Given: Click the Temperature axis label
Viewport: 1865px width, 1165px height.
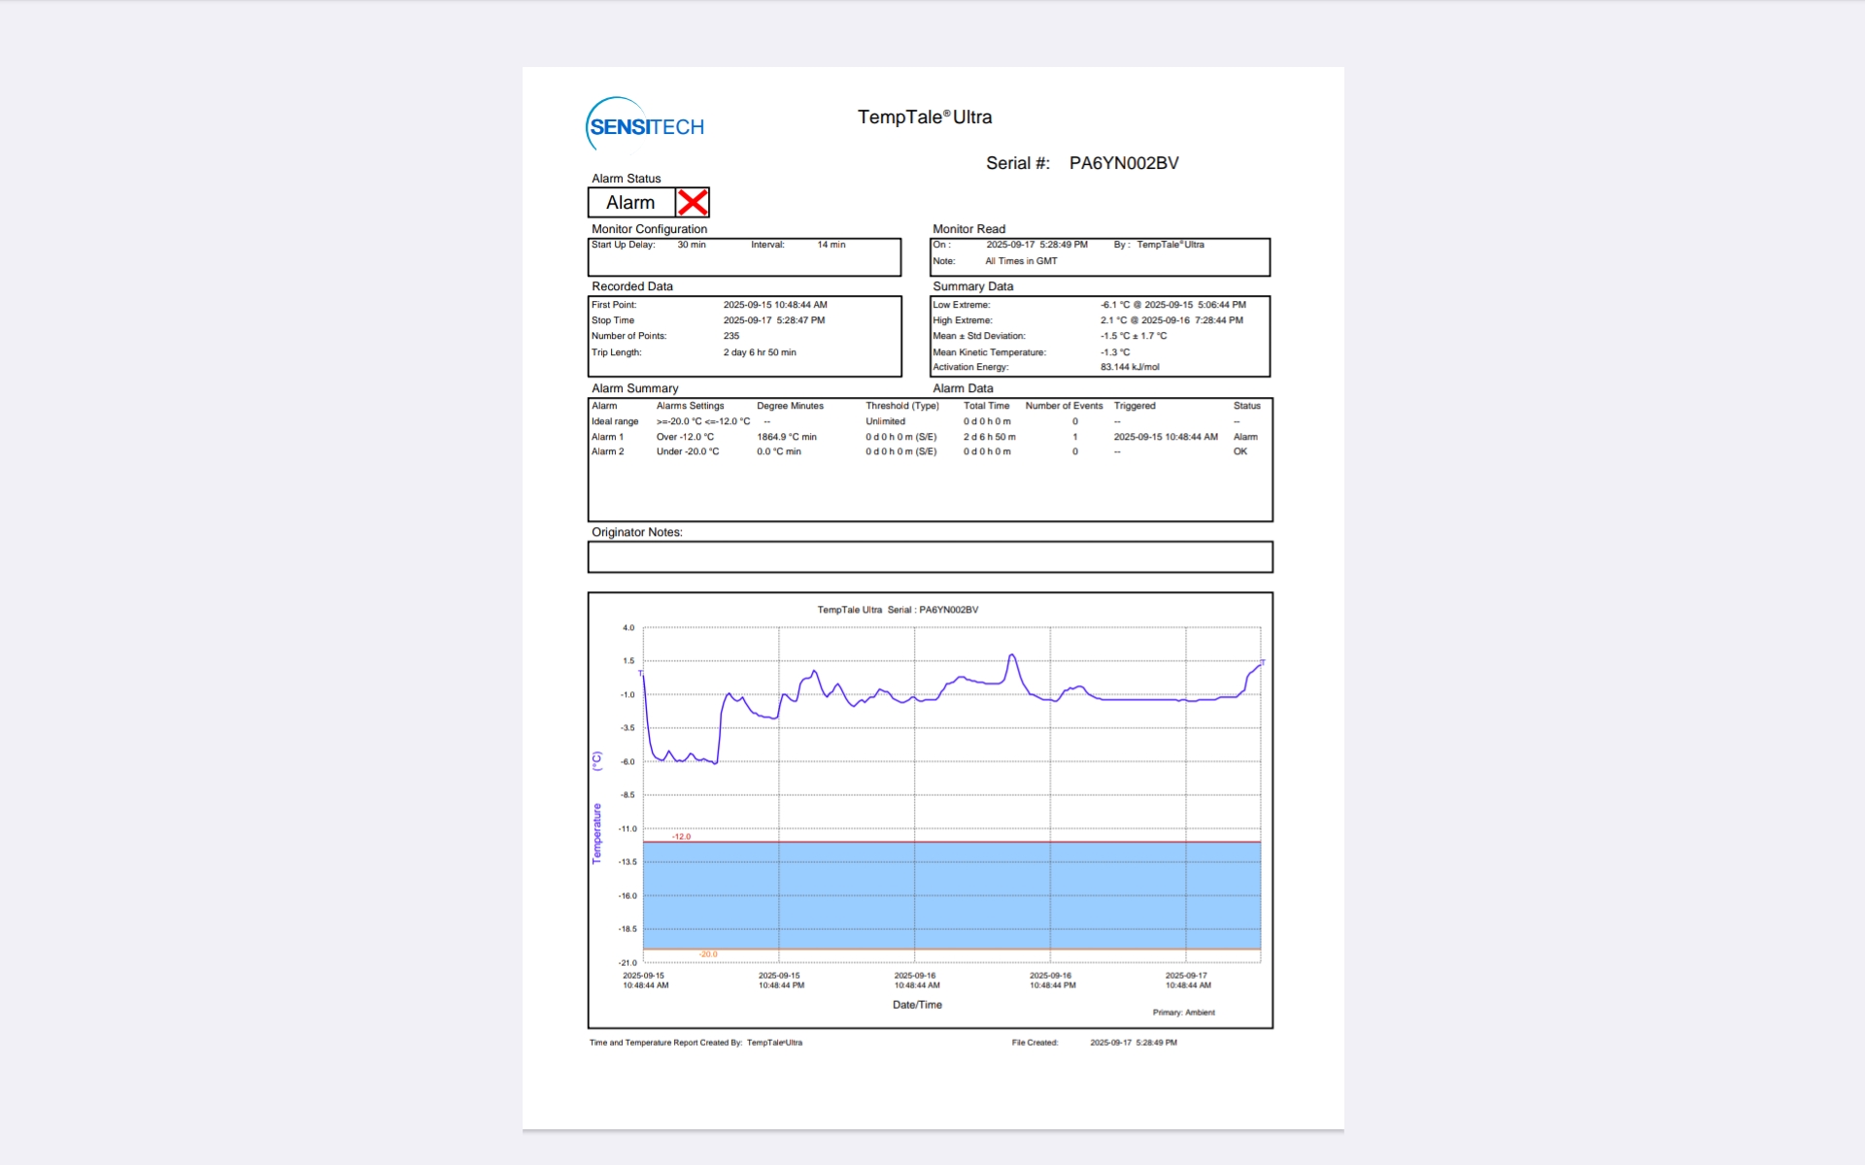Looking at the screenshot, I should point(596,833).
